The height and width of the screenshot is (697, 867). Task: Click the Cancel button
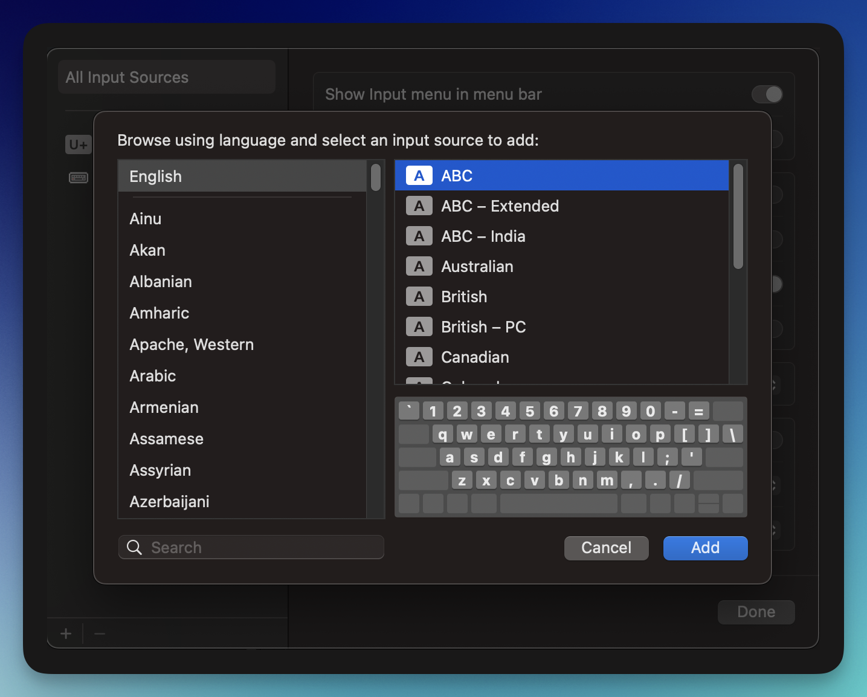click(606, 548)
